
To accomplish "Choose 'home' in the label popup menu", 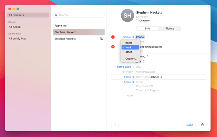I will [x=130, y=43].
